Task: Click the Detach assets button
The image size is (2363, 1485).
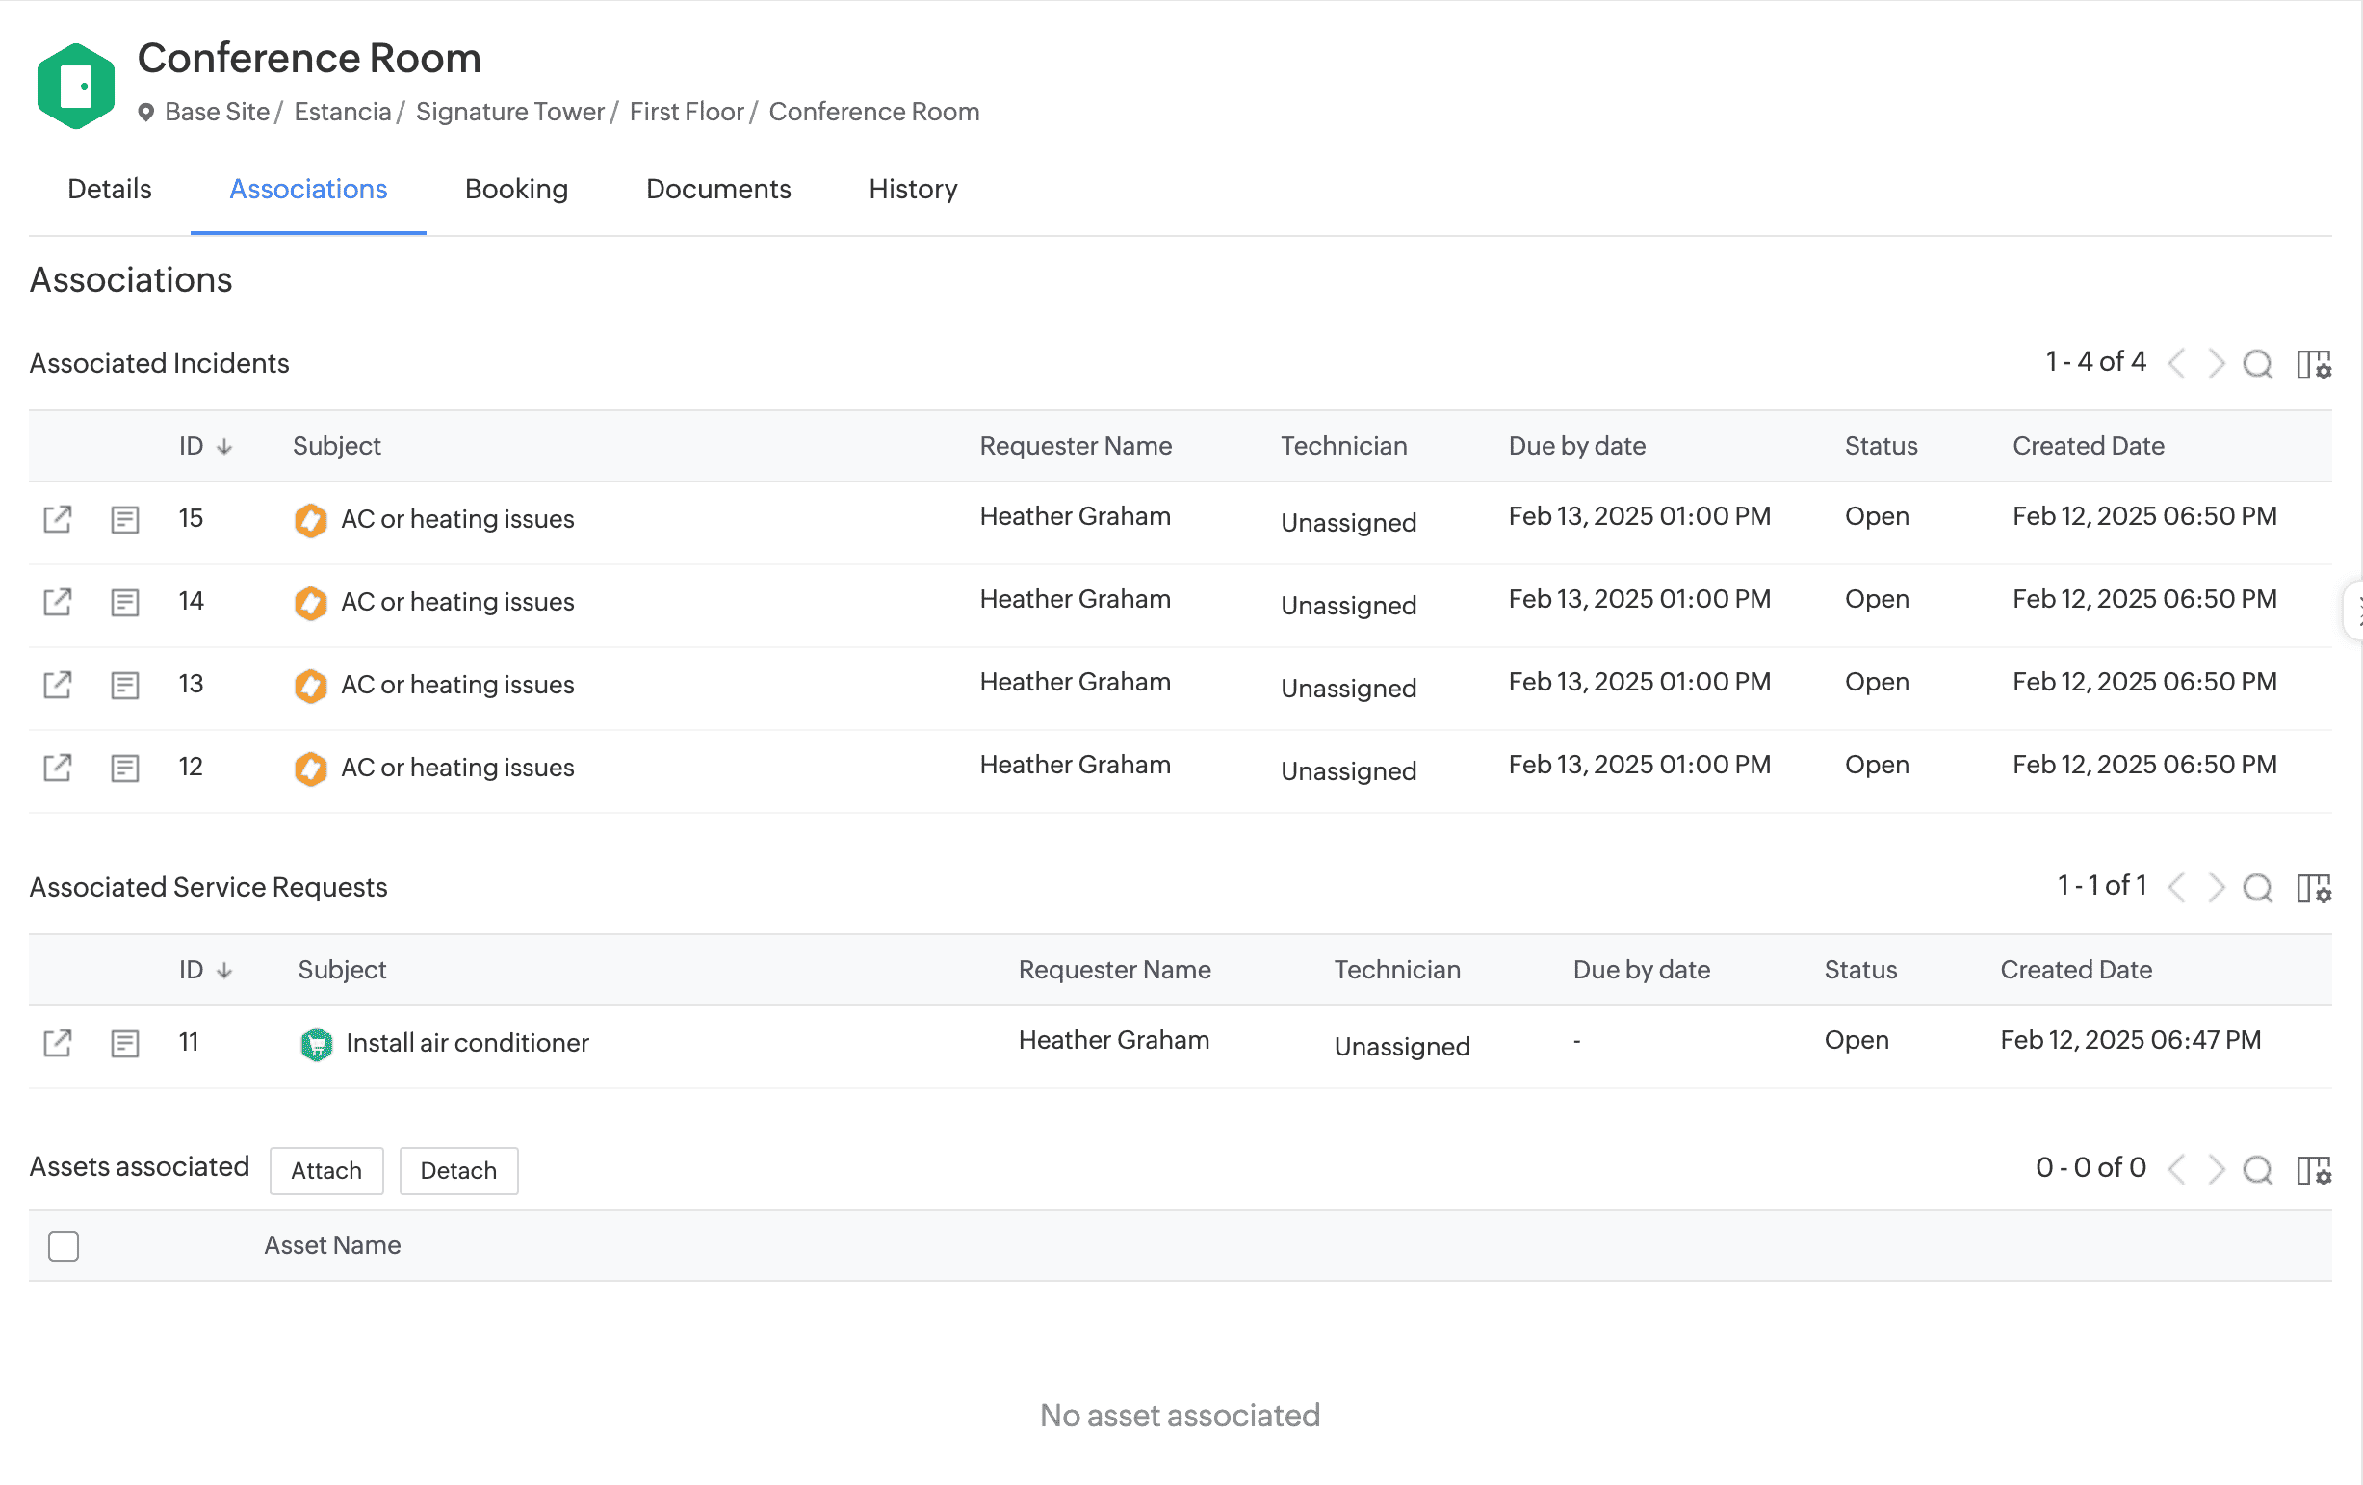Action: (458, 1170)
